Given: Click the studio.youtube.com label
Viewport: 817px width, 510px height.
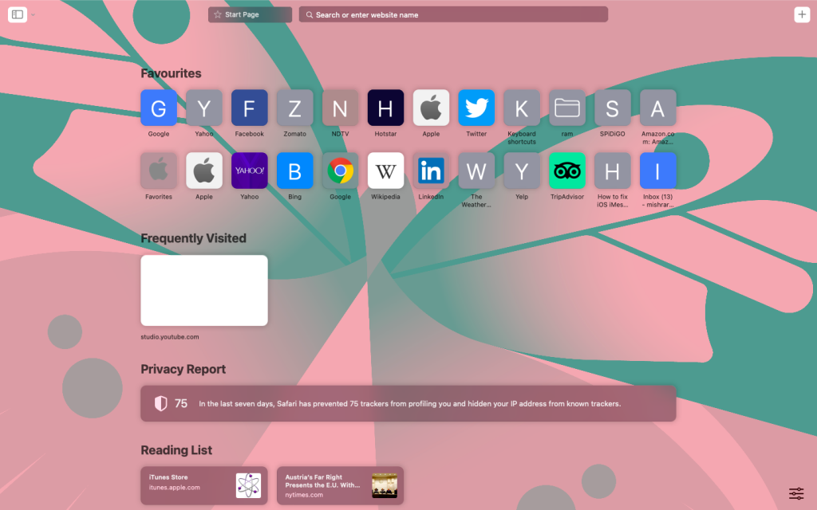Looking at the screenshot, I should coord(170,337).
